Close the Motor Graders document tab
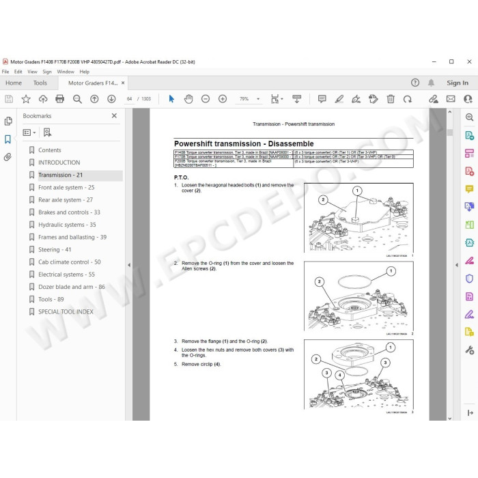This screenshot has width=478, height=478. click(123, 83)
